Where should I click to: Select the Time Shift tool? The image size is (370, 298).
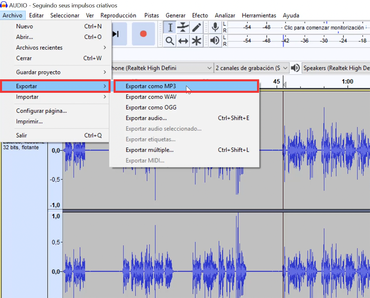[x=183, y=41]
